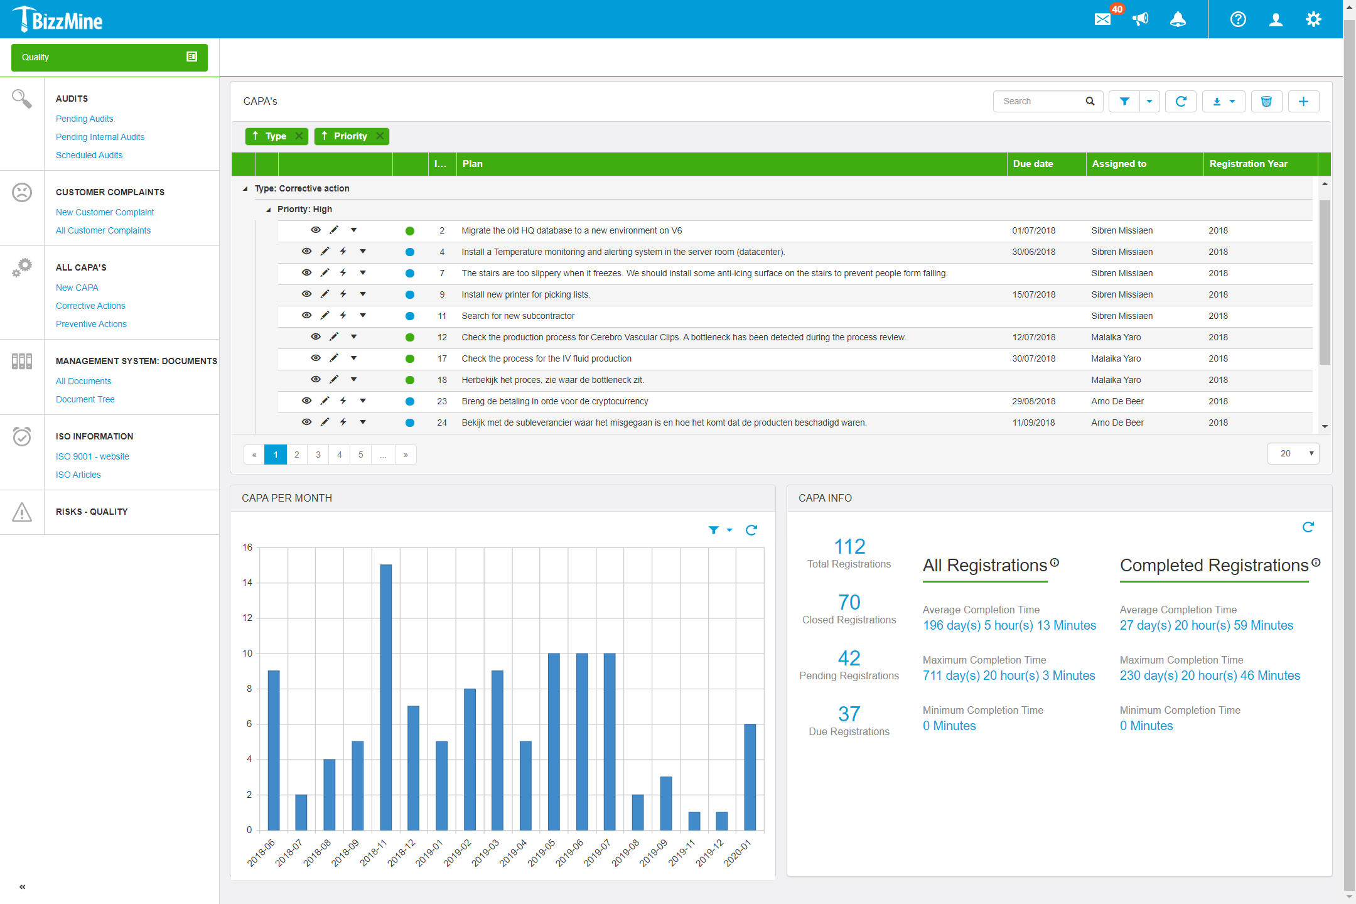The height and width of the screenshot is (904, 1356).
Task: Click the Search input field
Action: click(x=1039, y=101)
